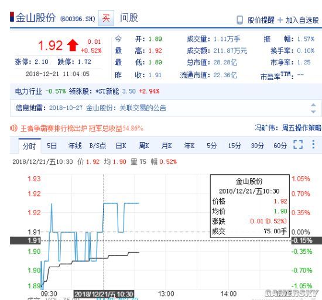This screenshot has width=322, height=300.
Task: Open 金山股份：关联交易的公告 announcement
Action: (x=126, y=108)
